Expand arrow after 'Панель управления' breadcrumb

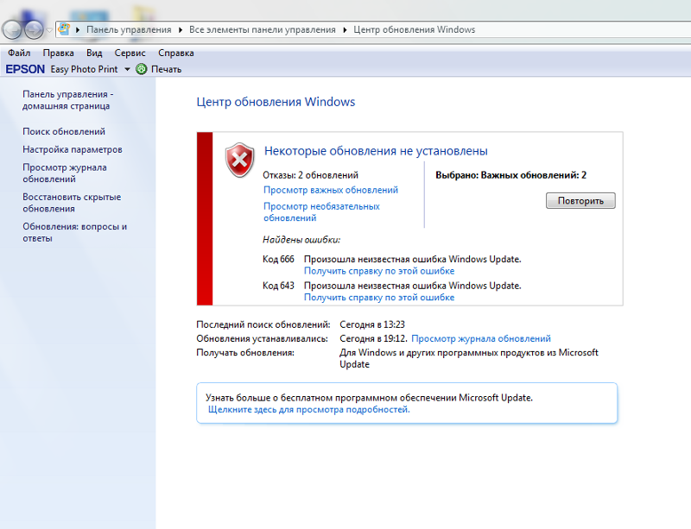click(181, 29)
